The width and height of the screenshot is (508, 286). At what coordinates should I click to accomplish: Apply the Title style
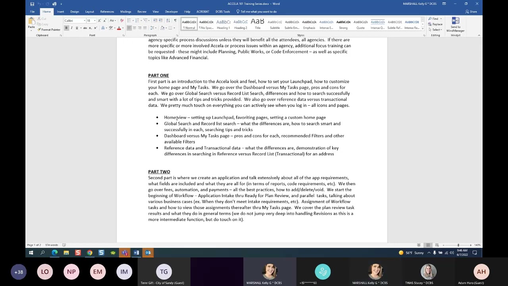tap(258, 24)
